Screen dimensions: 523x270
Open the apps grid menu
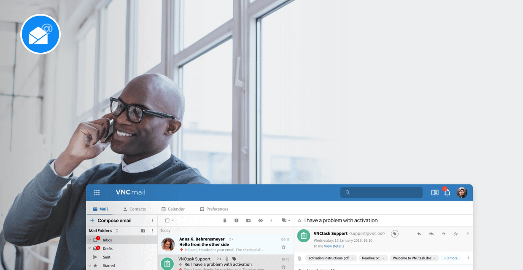[x=97, y=193]
